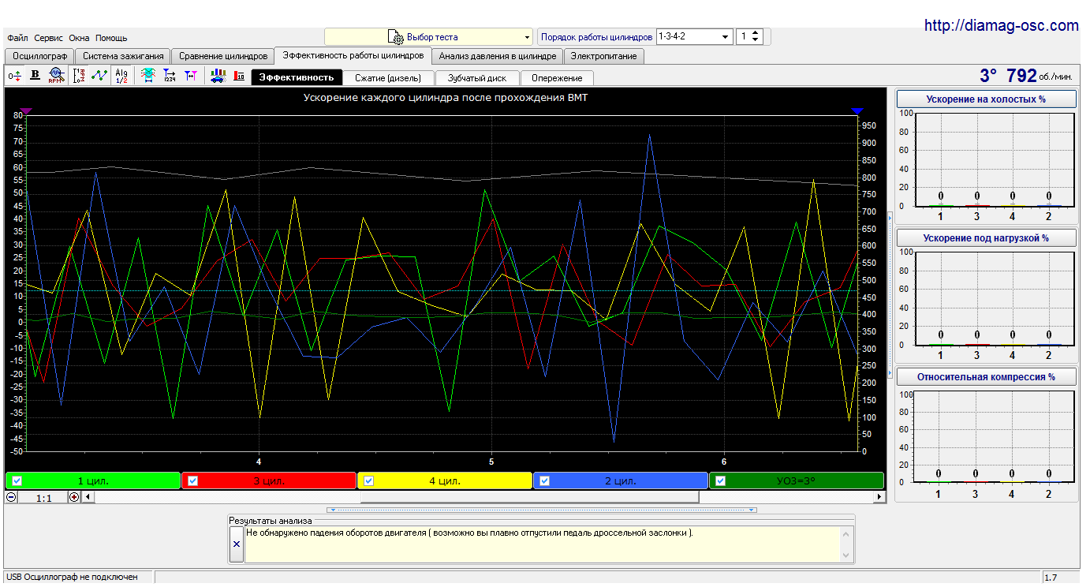
Task: Open the http://diamag-osc.com link
Action: (1002, 25)
